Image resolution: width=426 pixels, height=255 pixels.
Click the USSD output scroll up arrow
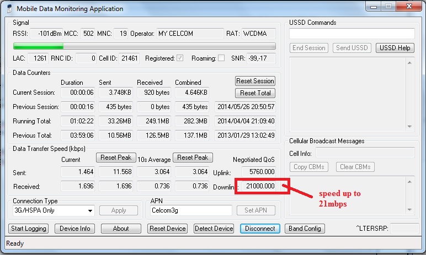pyautogui.click(x=409, y=63)
